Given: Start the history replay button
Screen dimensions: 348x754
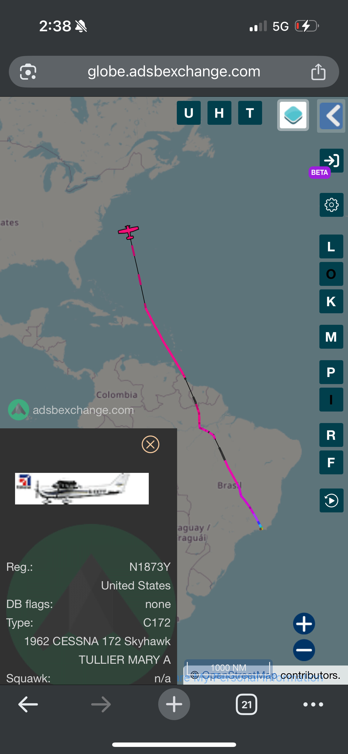Looking at the screenshot, I should [x=331, y=500].
